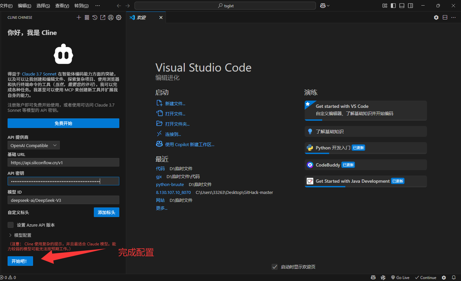Open 了解基础知识 walkthrough

[x=365, y=131]
